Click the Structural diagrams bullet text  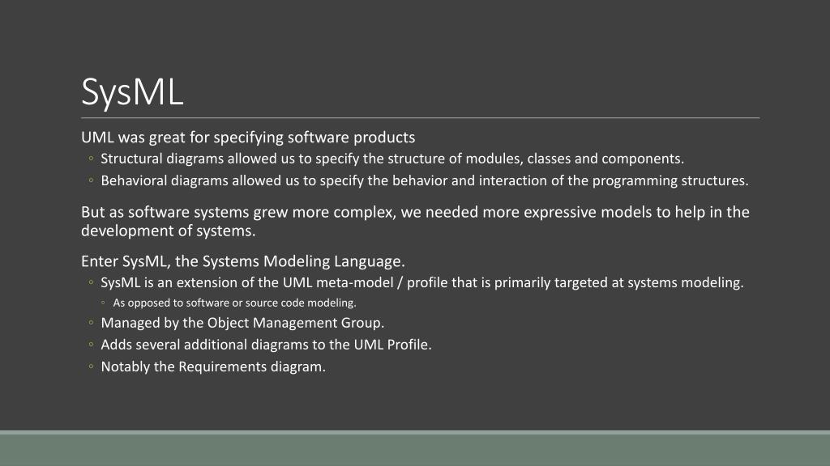point(392,159)
